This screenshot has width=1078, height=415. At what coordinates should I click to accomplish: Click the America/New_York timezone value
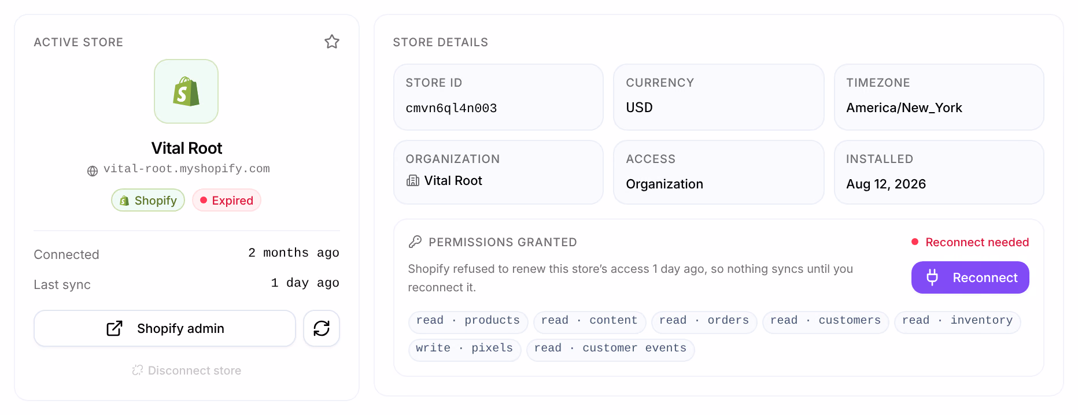(x=904, y=108)
